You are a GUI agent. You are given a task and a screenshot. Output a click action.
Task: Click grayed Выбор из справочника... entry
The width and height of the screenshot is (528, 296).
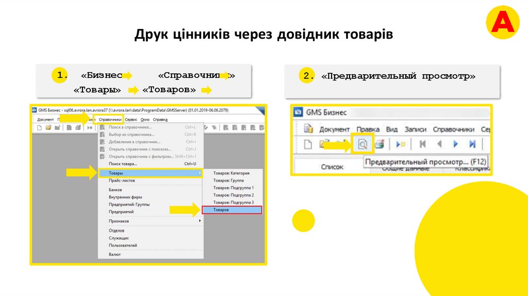[x=151, y=135]
